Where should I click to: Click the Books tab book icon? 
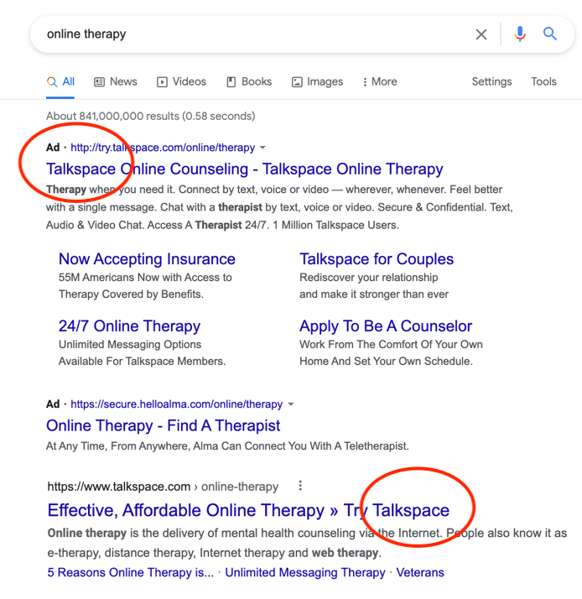tap(231, 81)
